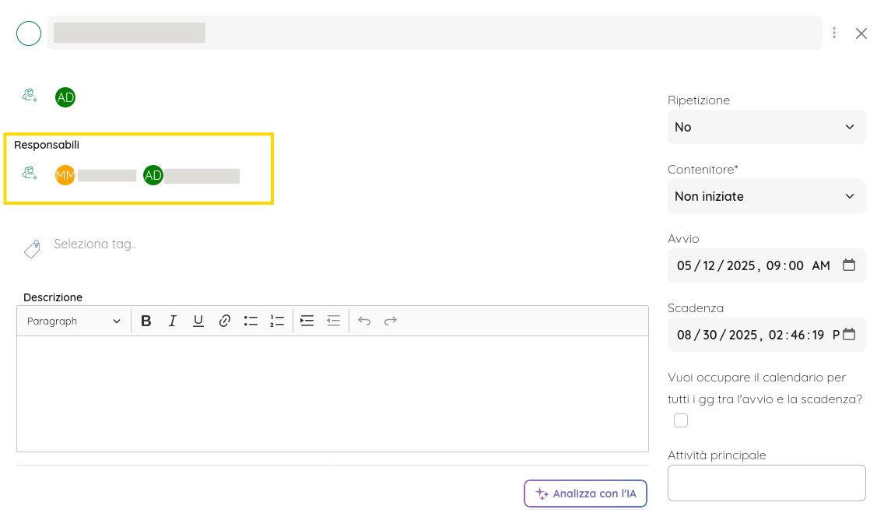884x513 pixels.
Task: Add a new responsabile with the add-person icon
Action: tap(29, 173)
